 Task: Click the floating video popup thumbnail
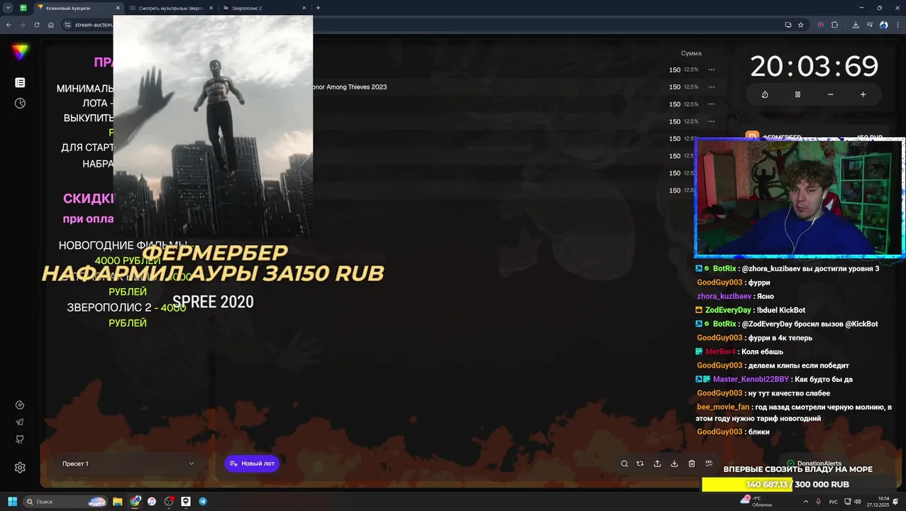(x=213, y=126)
